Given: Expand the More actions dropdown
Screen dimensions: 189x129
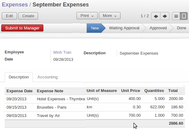Looking at the screenshot, I should [x=109, y=16].
